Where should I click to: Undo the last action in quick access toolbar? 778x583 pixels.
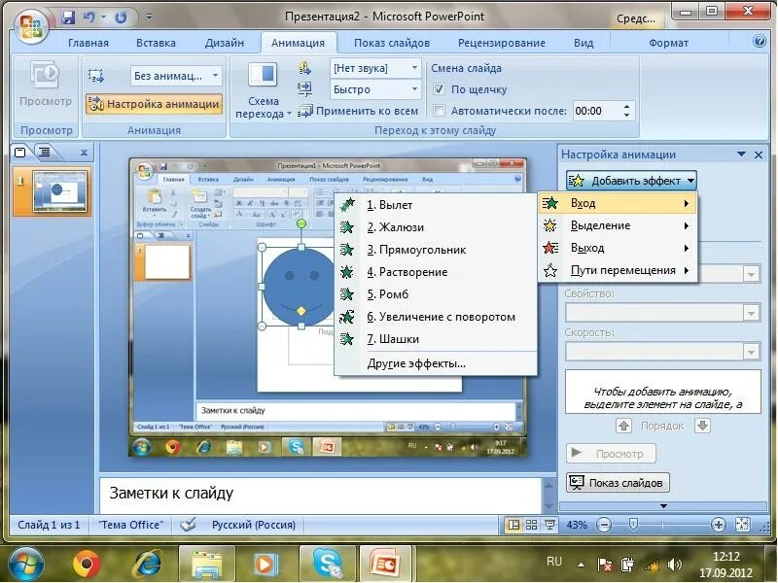[88, 17]
